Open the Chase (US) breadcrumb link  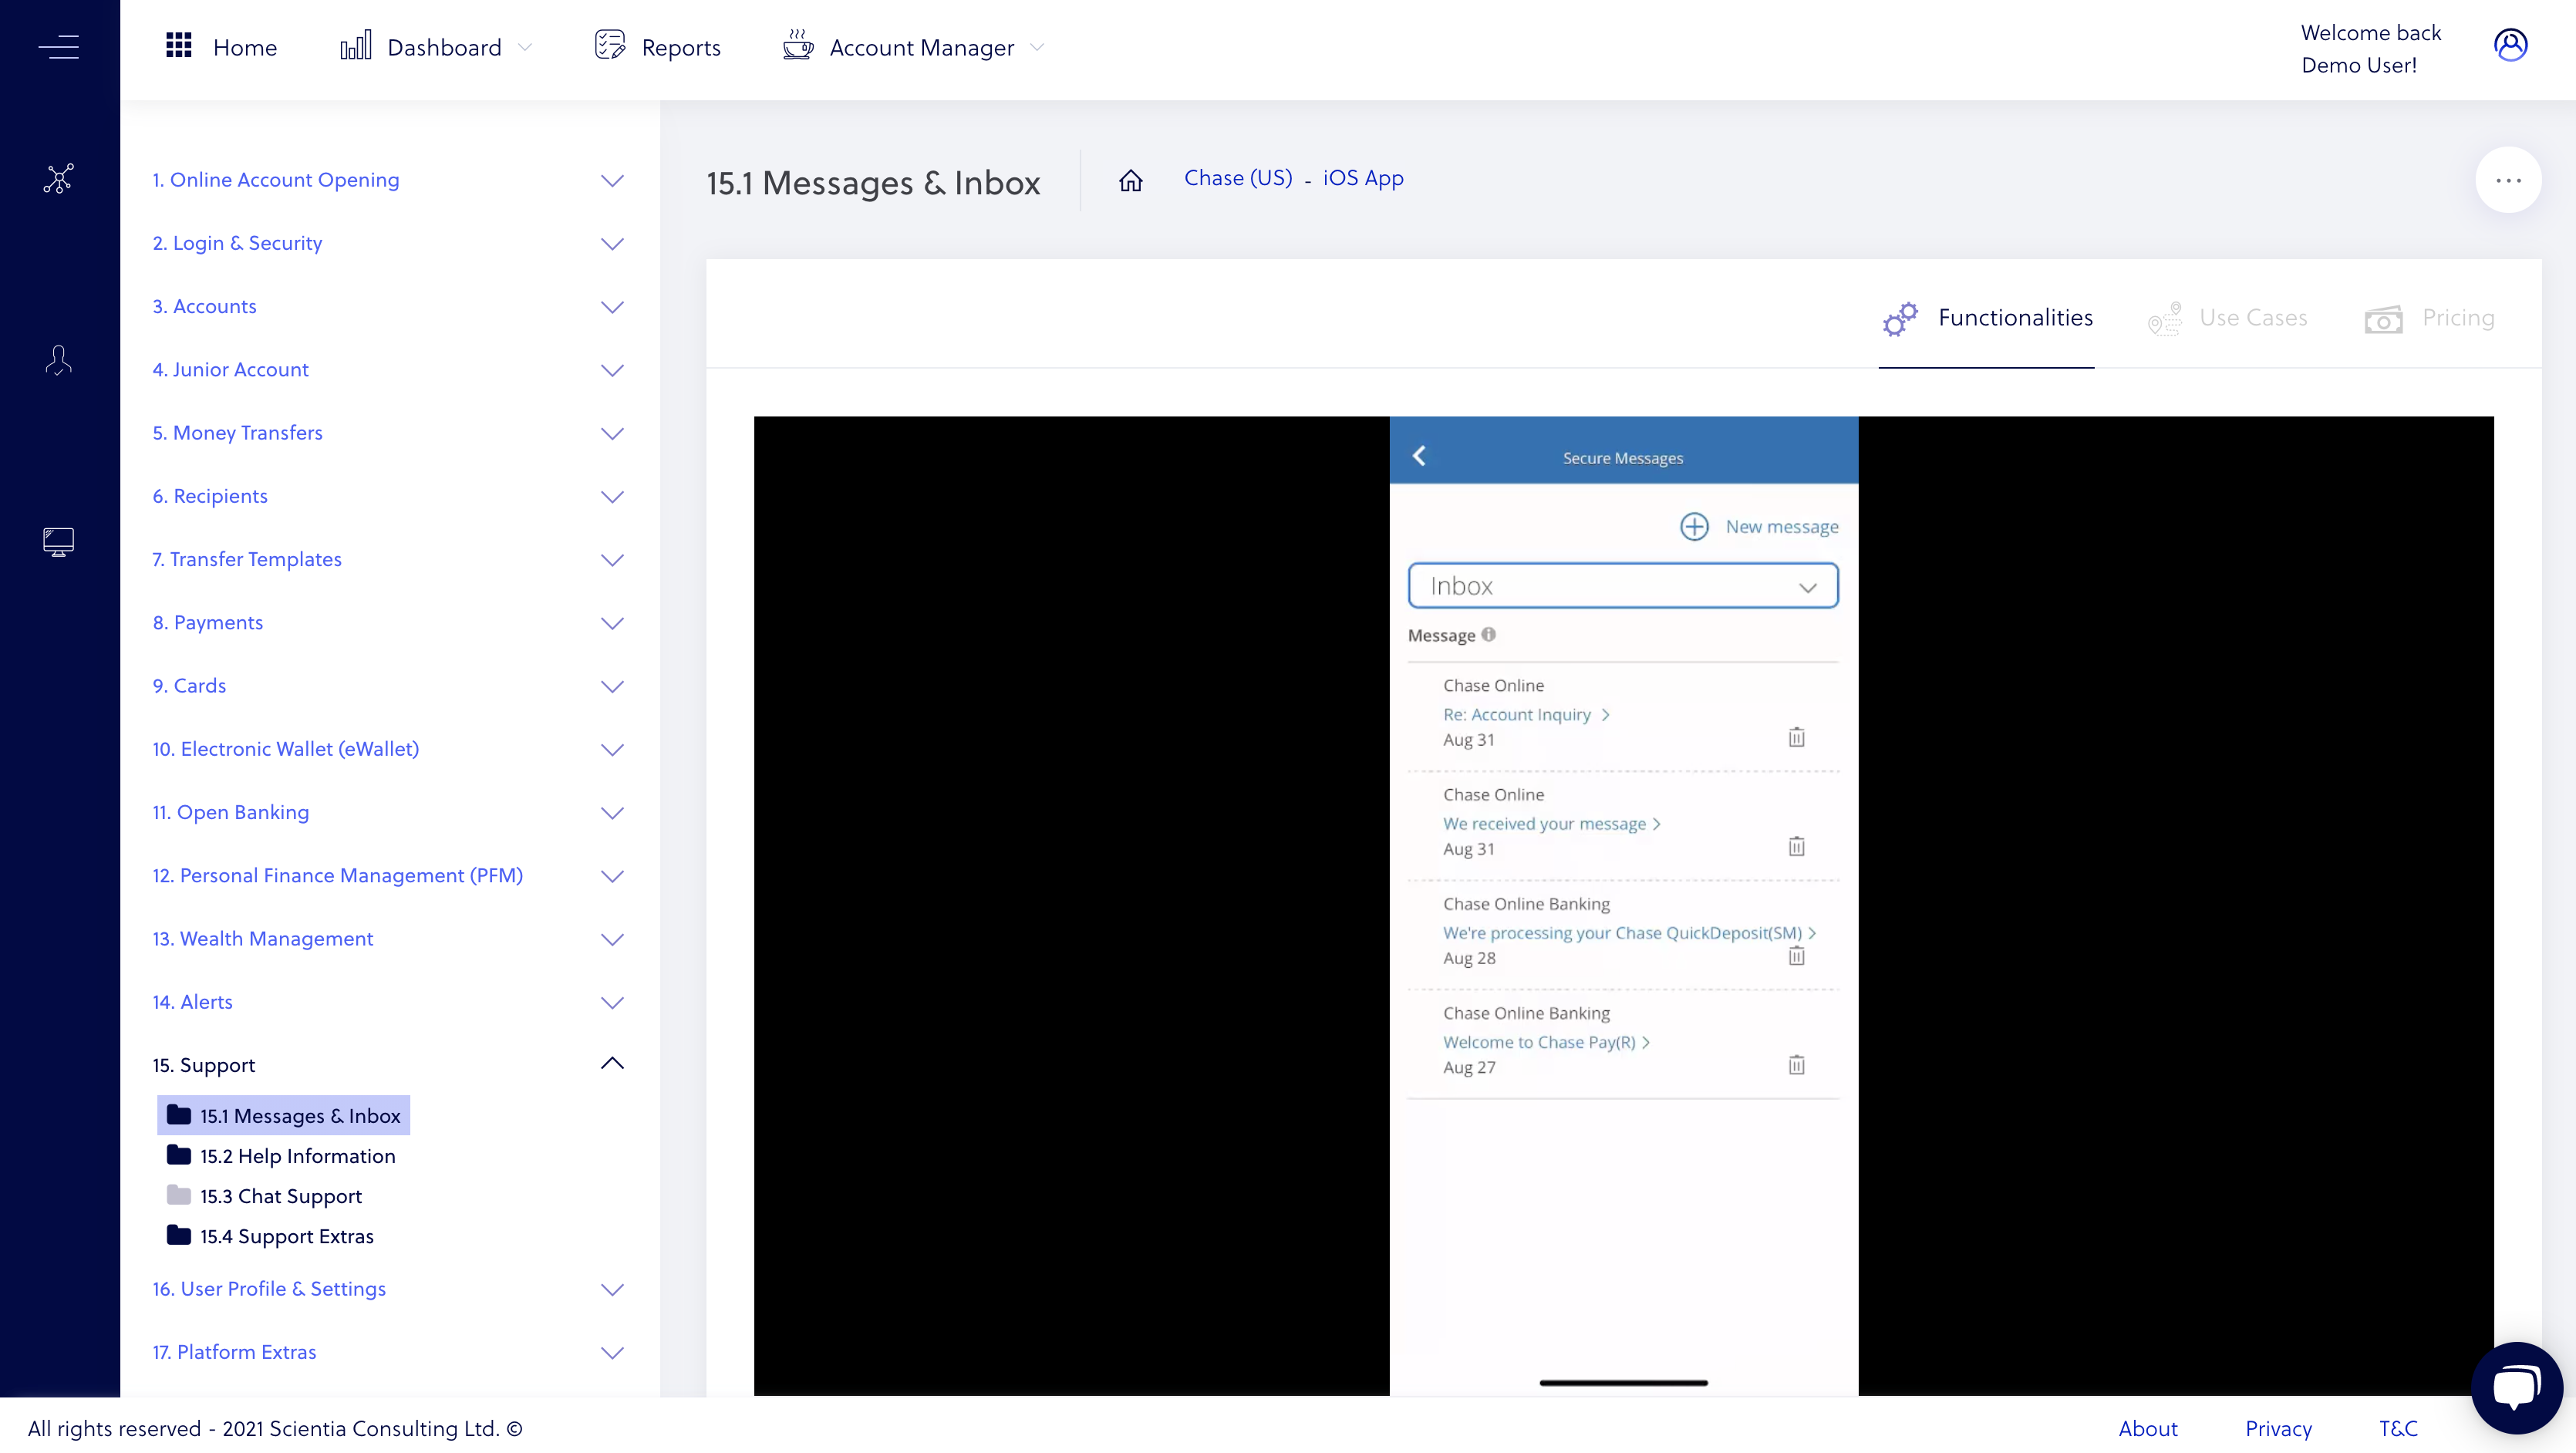[x=1238, y=178]
